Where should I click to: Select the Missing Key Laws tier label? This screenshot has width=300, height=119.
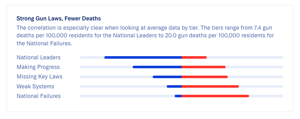[39, 77]
